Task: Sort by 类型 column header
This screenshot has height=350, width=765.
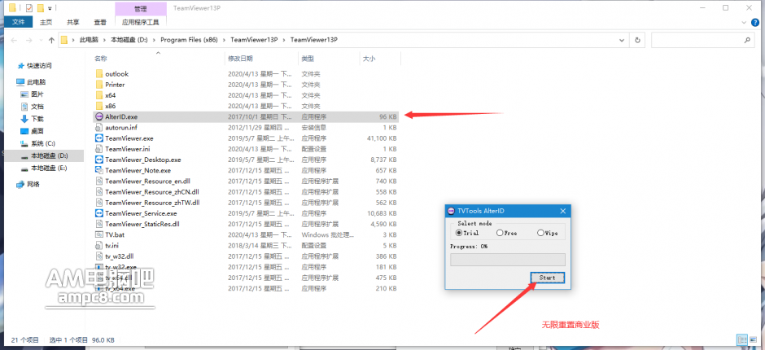Action: pyautogui.click(x=308, y=59)
